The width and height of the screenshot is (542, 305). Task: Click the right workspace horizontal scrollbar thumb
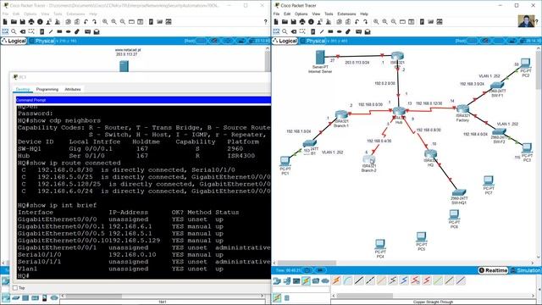click(x=307, y=263)
